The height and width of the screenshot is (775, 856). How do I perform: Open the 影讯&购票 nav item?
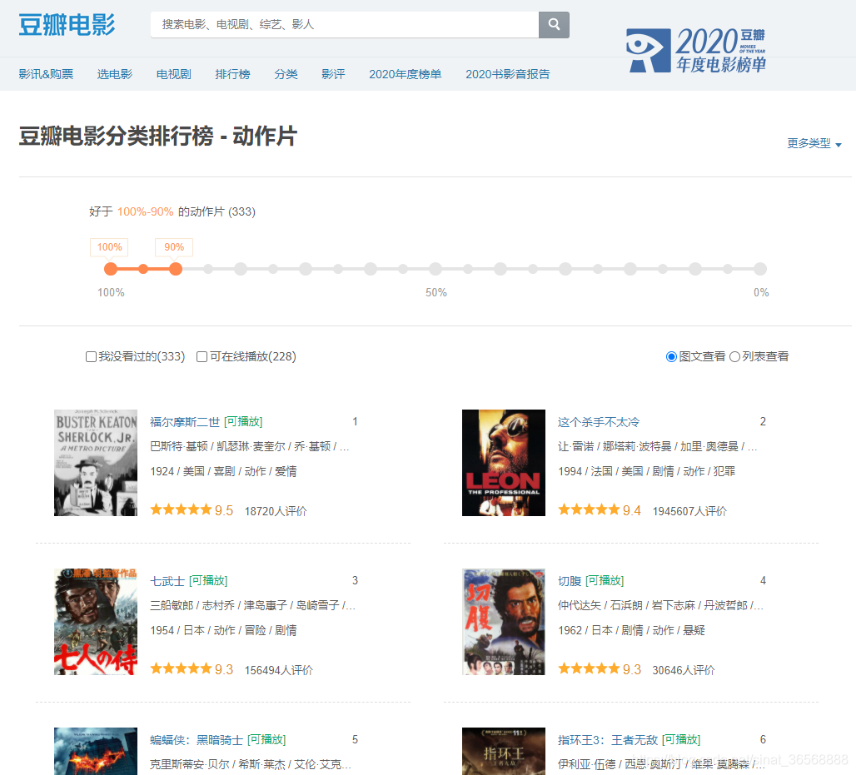coord(46,74)
